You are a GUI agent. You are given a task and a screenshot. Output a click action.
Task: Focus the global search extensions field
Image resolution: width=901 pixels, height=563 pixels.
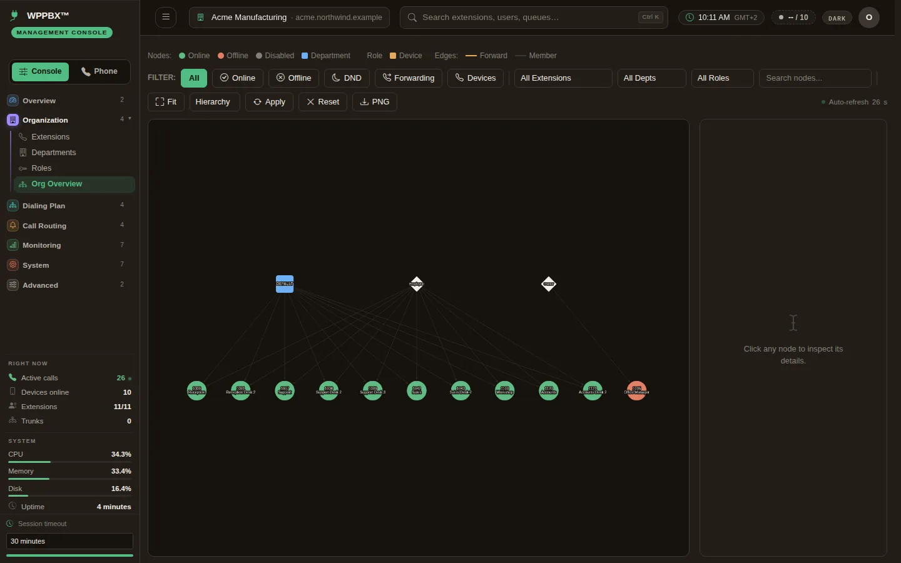(x=534, y=18)
